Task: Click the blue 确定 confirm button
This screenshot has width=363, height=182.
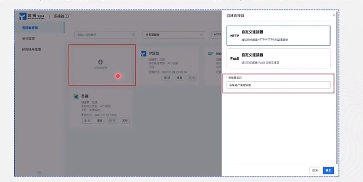Action: (x=328, y=170)
